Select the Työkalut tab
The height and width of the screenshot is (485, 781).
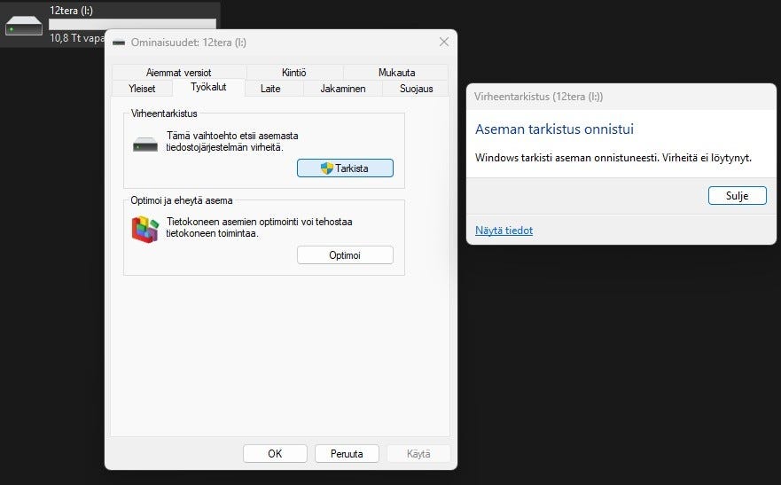pyautogui.click(x=208, y=87)
